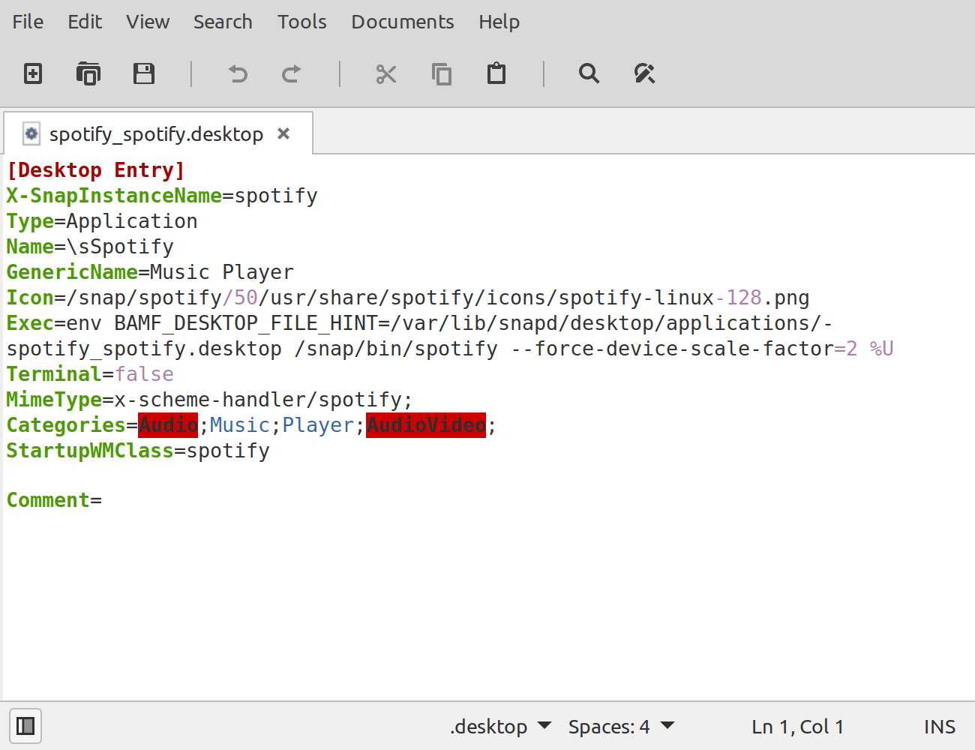Click the document icon on the spotify_spotify.desktop tab
This screenshot has width=975, height=750.
point(31,133)
